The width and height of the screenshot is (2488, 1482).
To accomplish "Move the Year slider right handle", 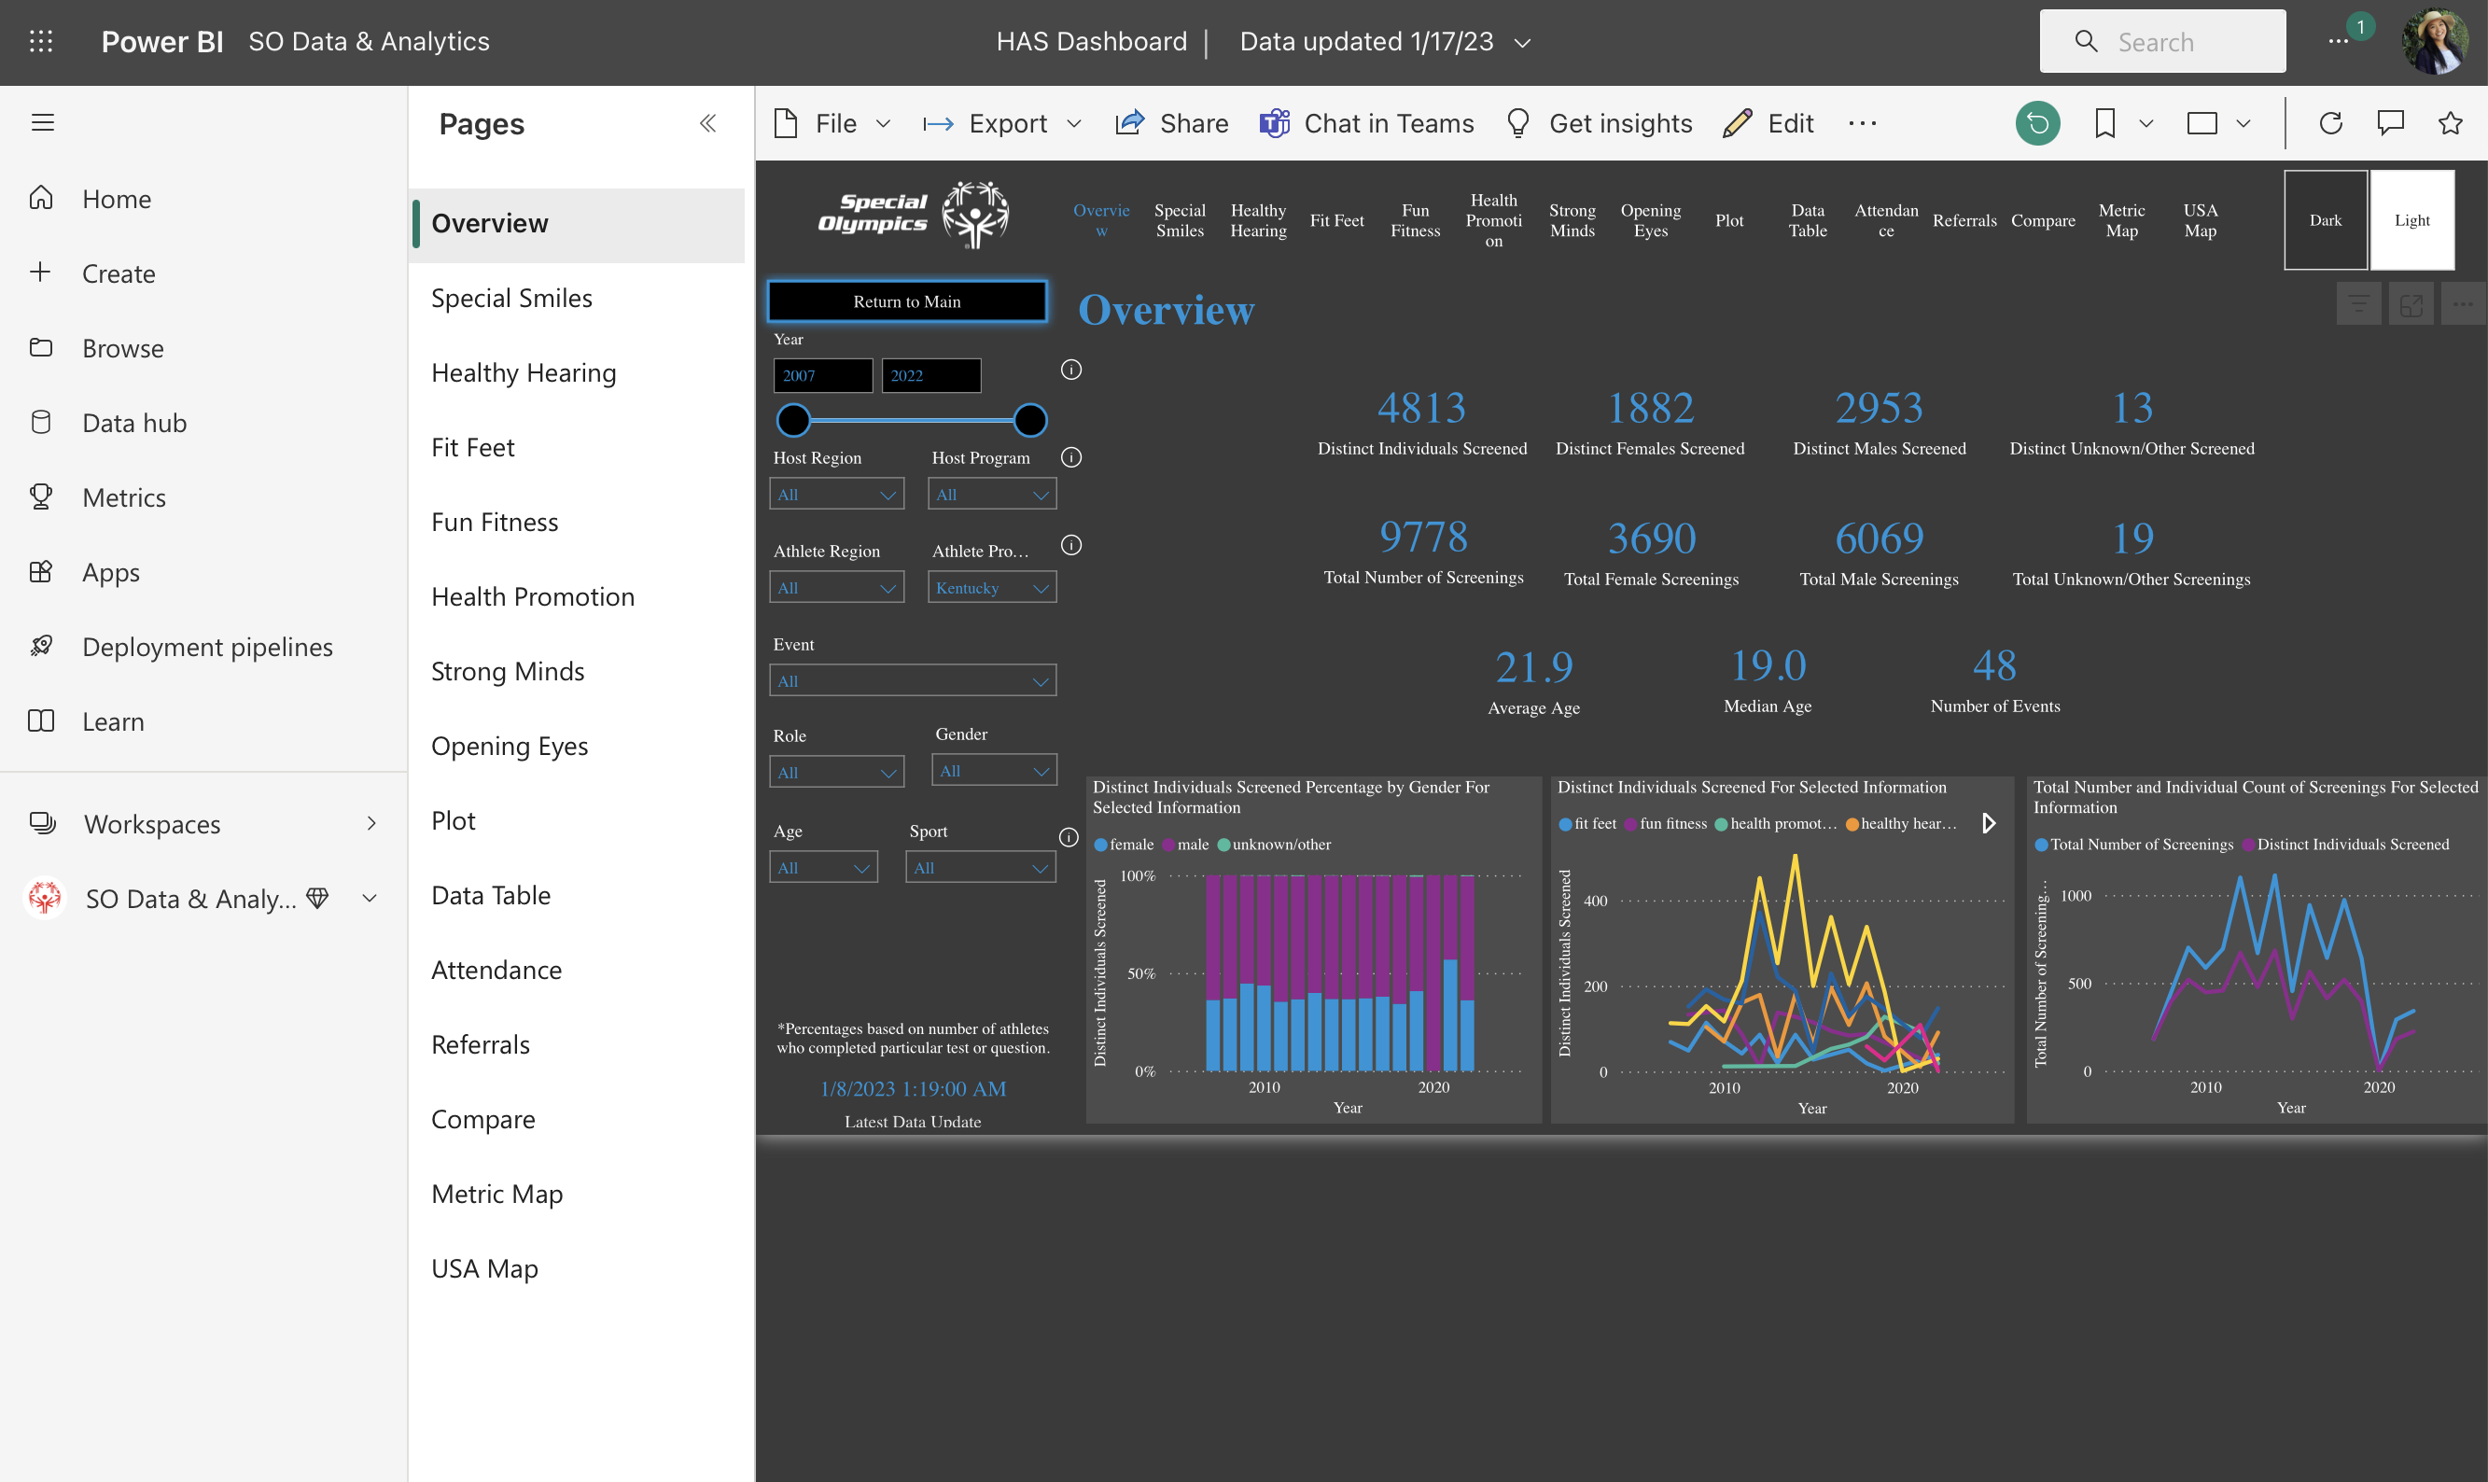I will 1030,421.
